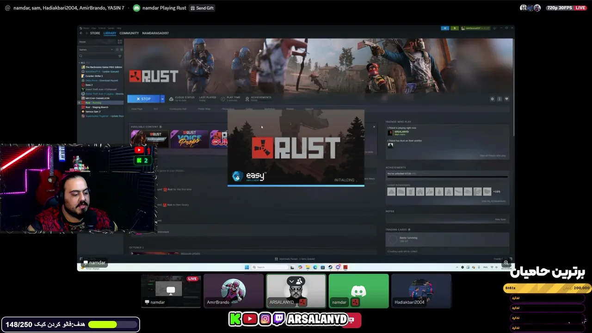
Task: Select AmirBrando participant tile
Action: point(234,290)
